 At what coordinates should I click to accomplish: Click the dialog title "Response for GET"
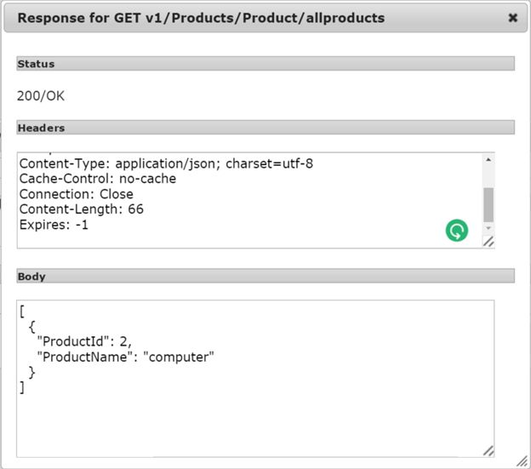[x=201, y=18]
